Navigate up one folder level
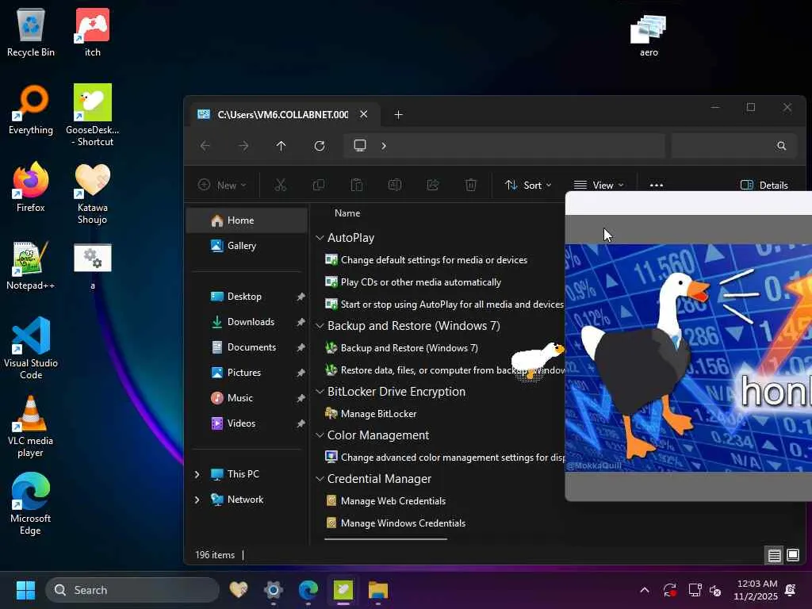The image size is (812, 609). tap(282, 146)
